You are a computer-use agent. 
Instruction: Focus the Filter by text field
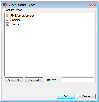78,80
